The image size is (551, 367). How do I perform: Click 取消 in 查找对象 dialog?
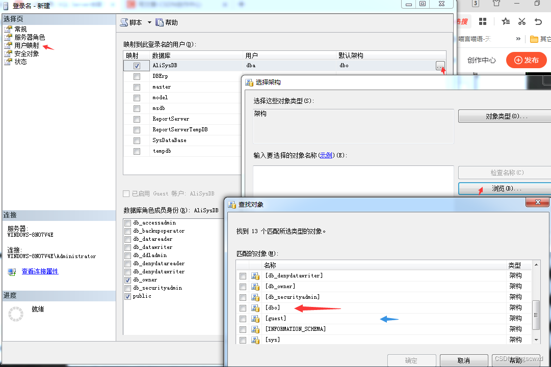[464, 360]
